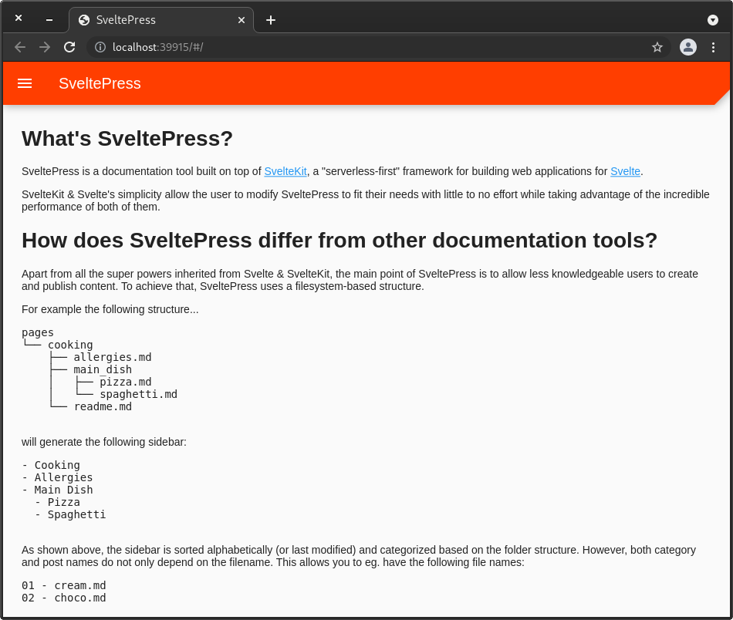
Task: Follow the SvelteKit link
Action: (285, 171)
